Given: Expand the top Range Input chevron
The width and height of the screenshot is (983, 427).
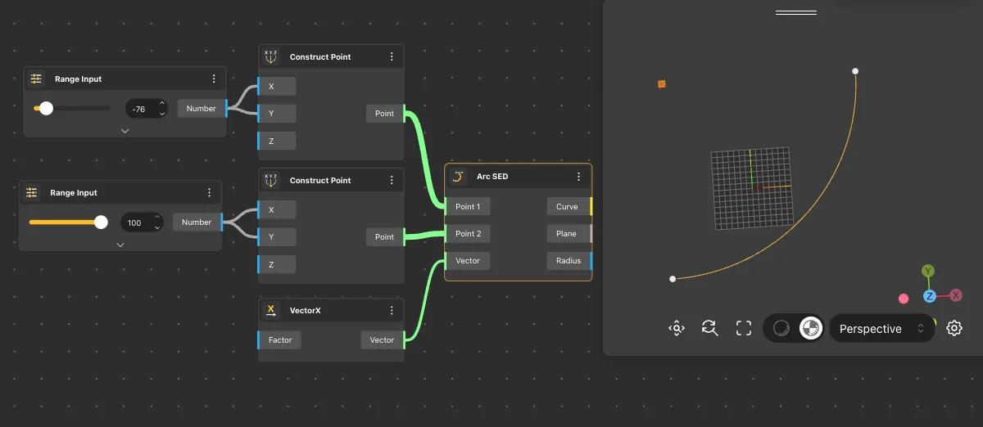Looking at the screenshot, I should pyautogui.click(x=125, y=130).
